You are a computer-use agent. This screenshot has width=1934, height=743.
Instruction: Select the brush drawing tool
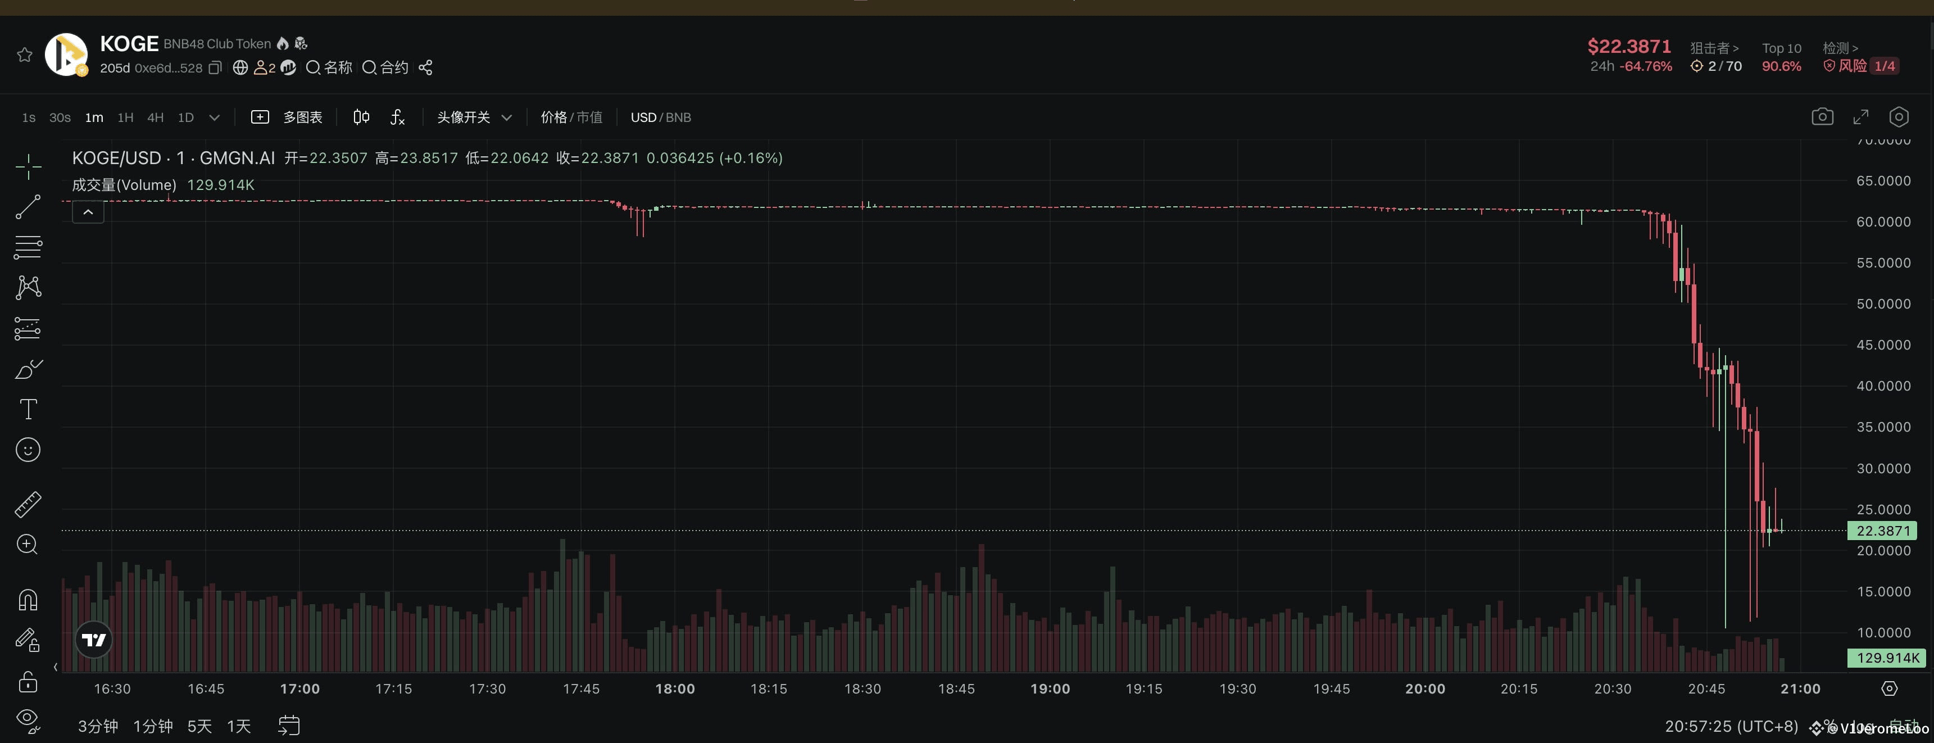(29, 369)
